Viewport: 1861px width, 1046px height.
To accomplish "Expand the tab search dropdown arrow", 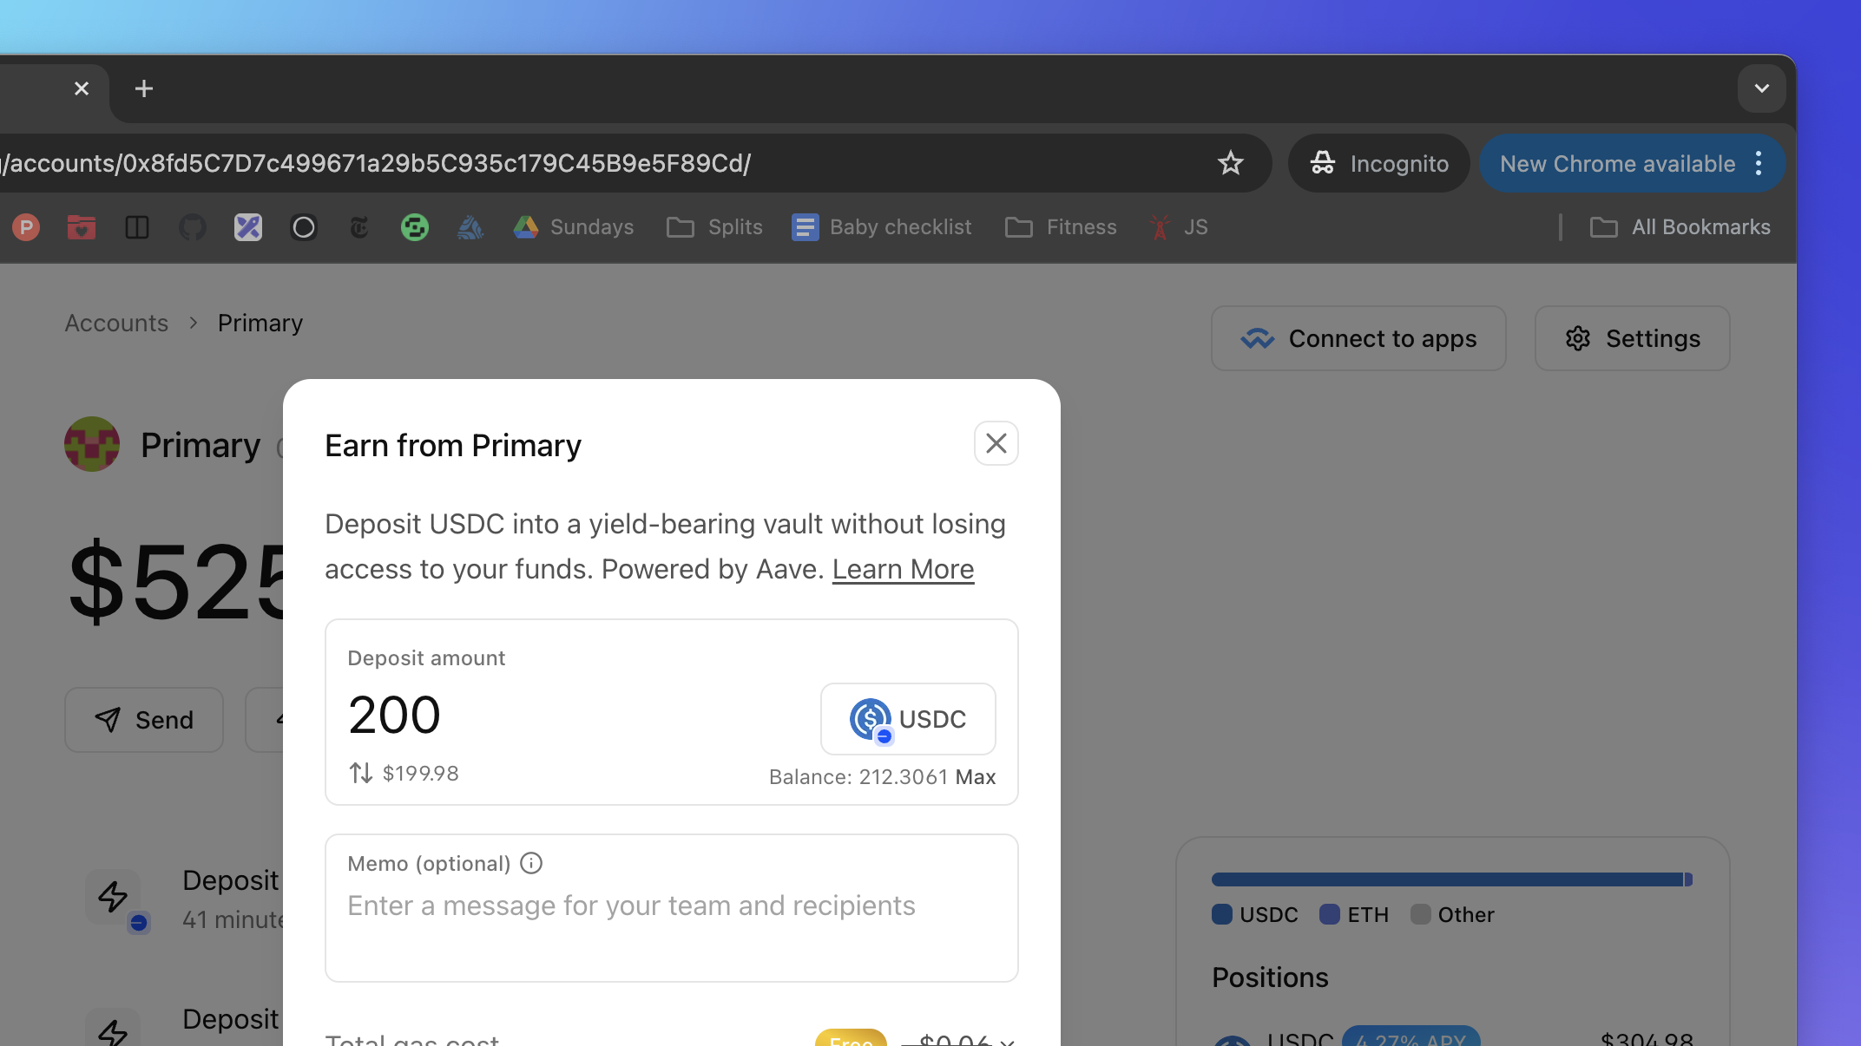I will [x=1761, y=88].
